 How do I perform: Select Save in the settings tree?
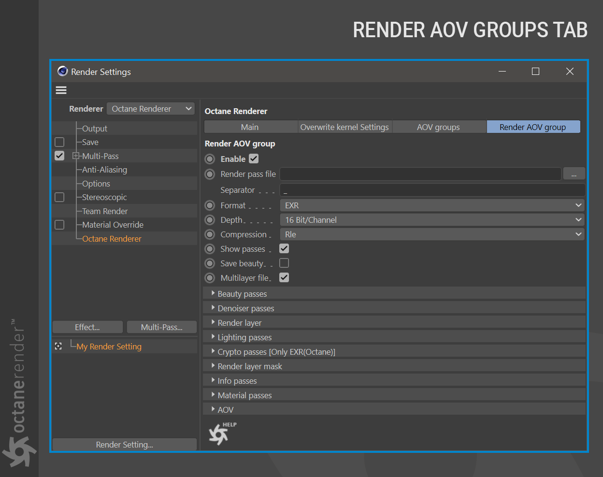pos(90,142)
